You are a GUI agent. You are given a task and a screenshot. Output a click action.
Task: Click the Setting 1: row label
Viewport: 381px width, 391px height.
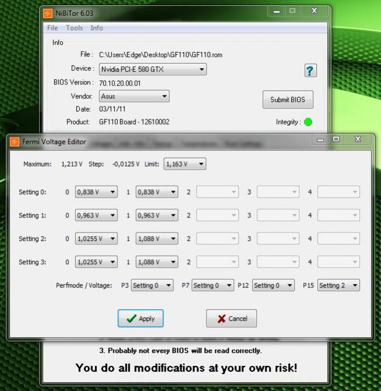click(x=32, y=215)
